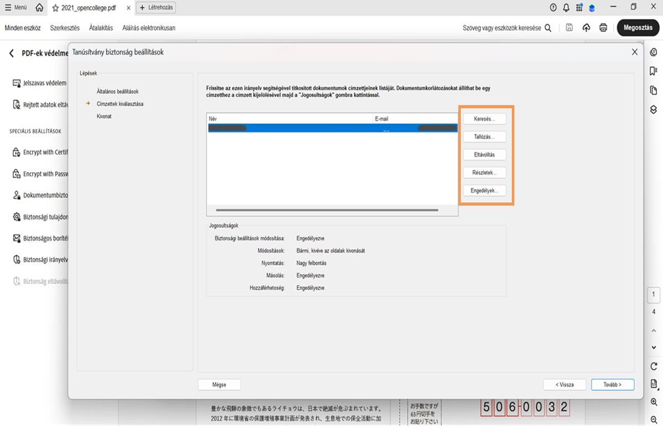The height and width of the screenshot is (428, 663).
Task: Click the Létrehozás new tab button
Action: pyautogui.click(x=156, y=7)
